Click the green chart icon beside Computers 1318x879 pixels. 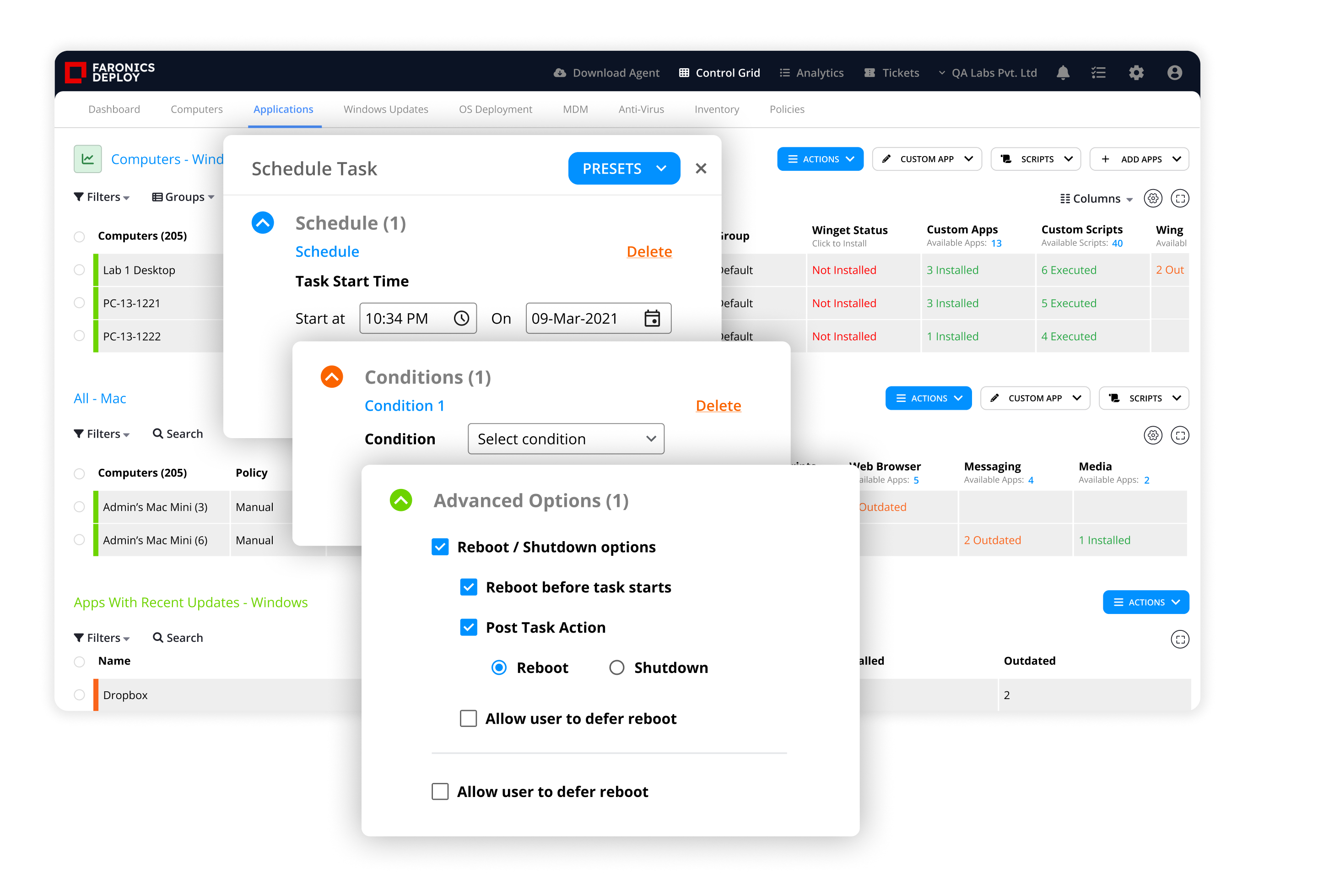coord(88,159)
